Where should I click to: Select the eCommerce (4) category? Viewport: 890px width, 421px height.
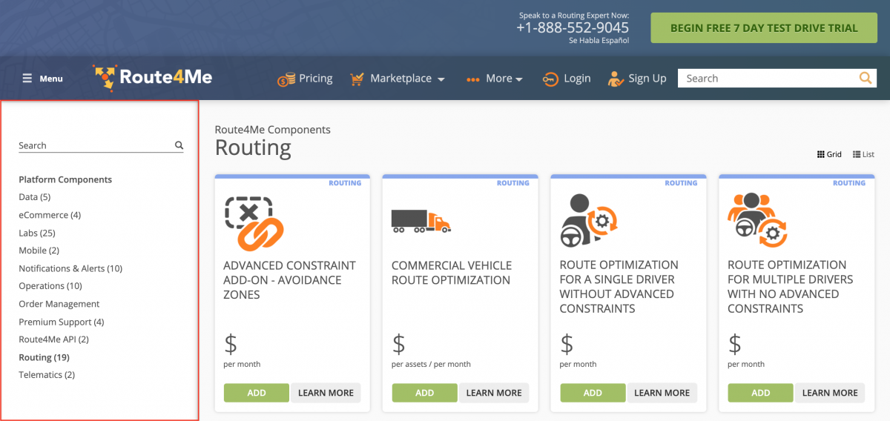[x=50, y=215]
